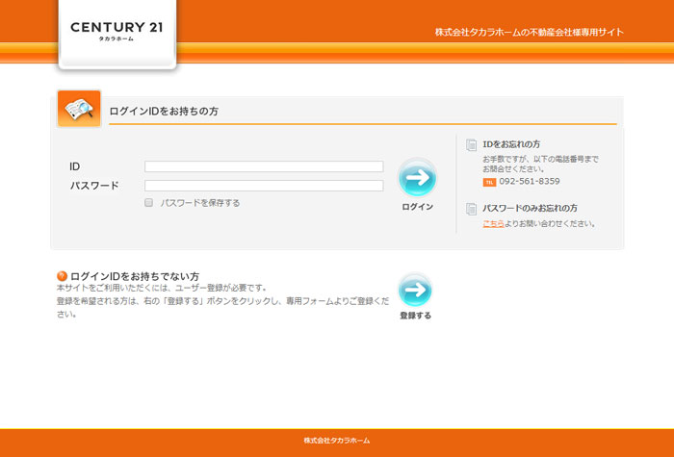Open the こちら password inquiry link
Screen dimensions: 674x457
[493, 223]
